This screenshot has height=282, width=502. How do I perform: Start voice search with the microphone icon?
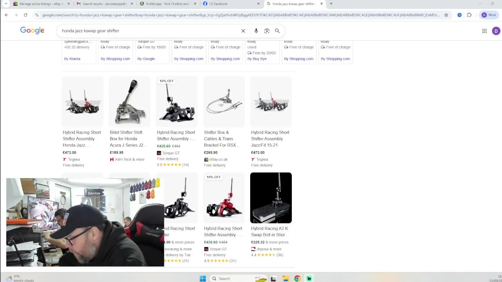pyautogui.click(x=256, y=31)
